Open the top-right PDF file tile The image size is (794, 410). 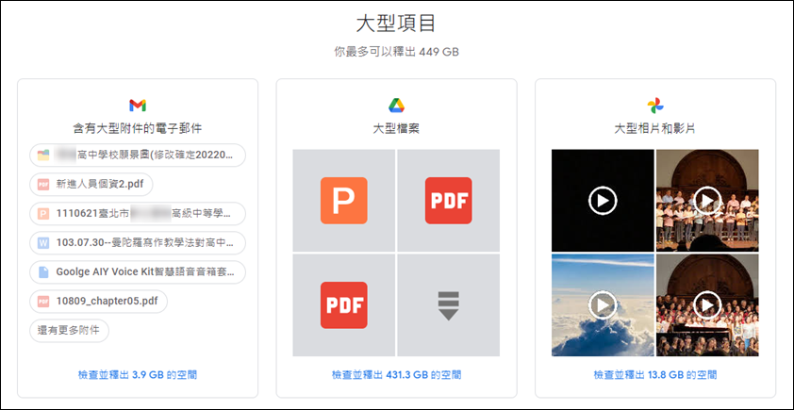pyautogui.click(x=448, y=201)
